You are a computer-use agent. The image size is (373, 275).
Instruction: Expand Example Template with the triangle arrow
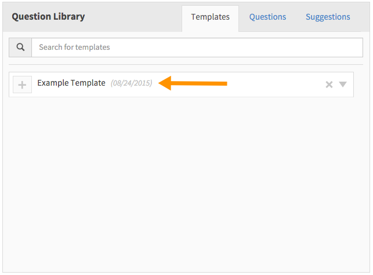click(343, 84)
